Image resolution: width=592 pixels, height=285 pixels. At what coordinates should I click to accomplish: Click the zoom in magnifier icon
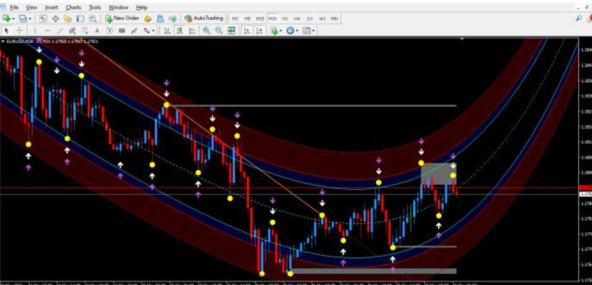tap(206, 31)
